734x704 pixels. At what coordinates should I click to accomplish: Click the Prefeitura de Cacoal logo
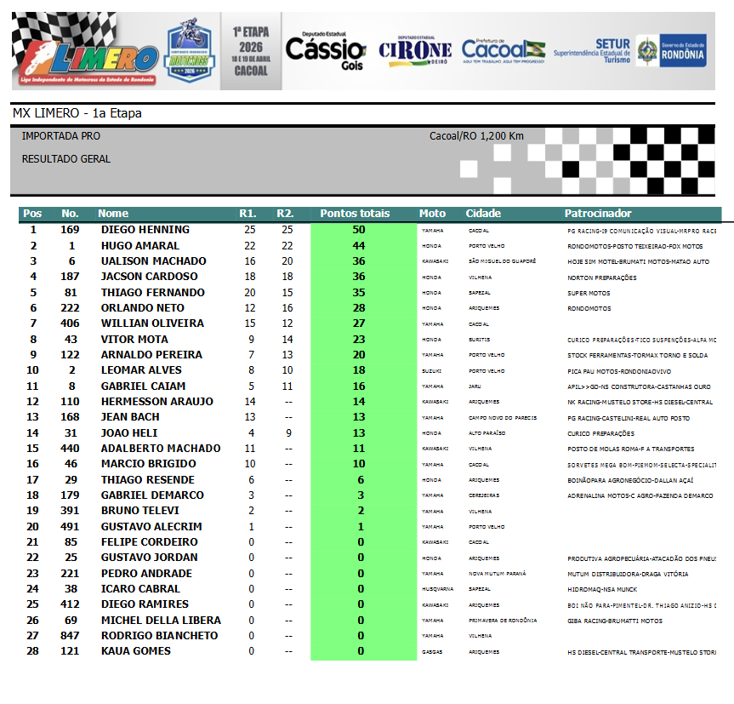coord(503,51)
